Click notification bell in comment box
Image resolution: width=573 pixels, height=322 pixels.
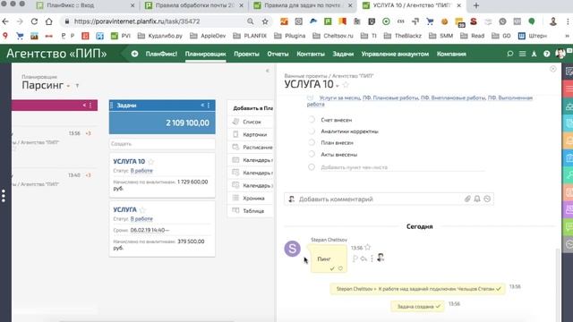point(477,199)
